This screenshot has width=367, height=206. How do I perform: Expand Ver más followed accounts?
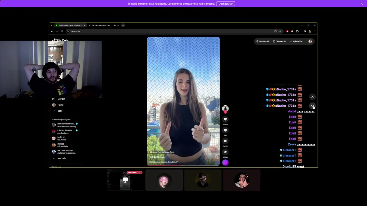coord(60,158)
